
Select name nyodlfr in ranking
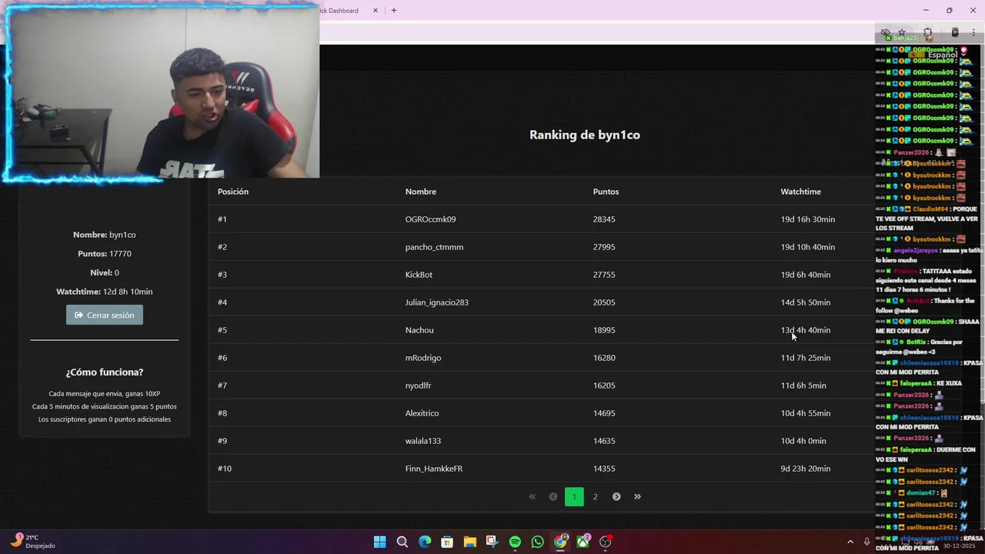click(x=418, y=385)
